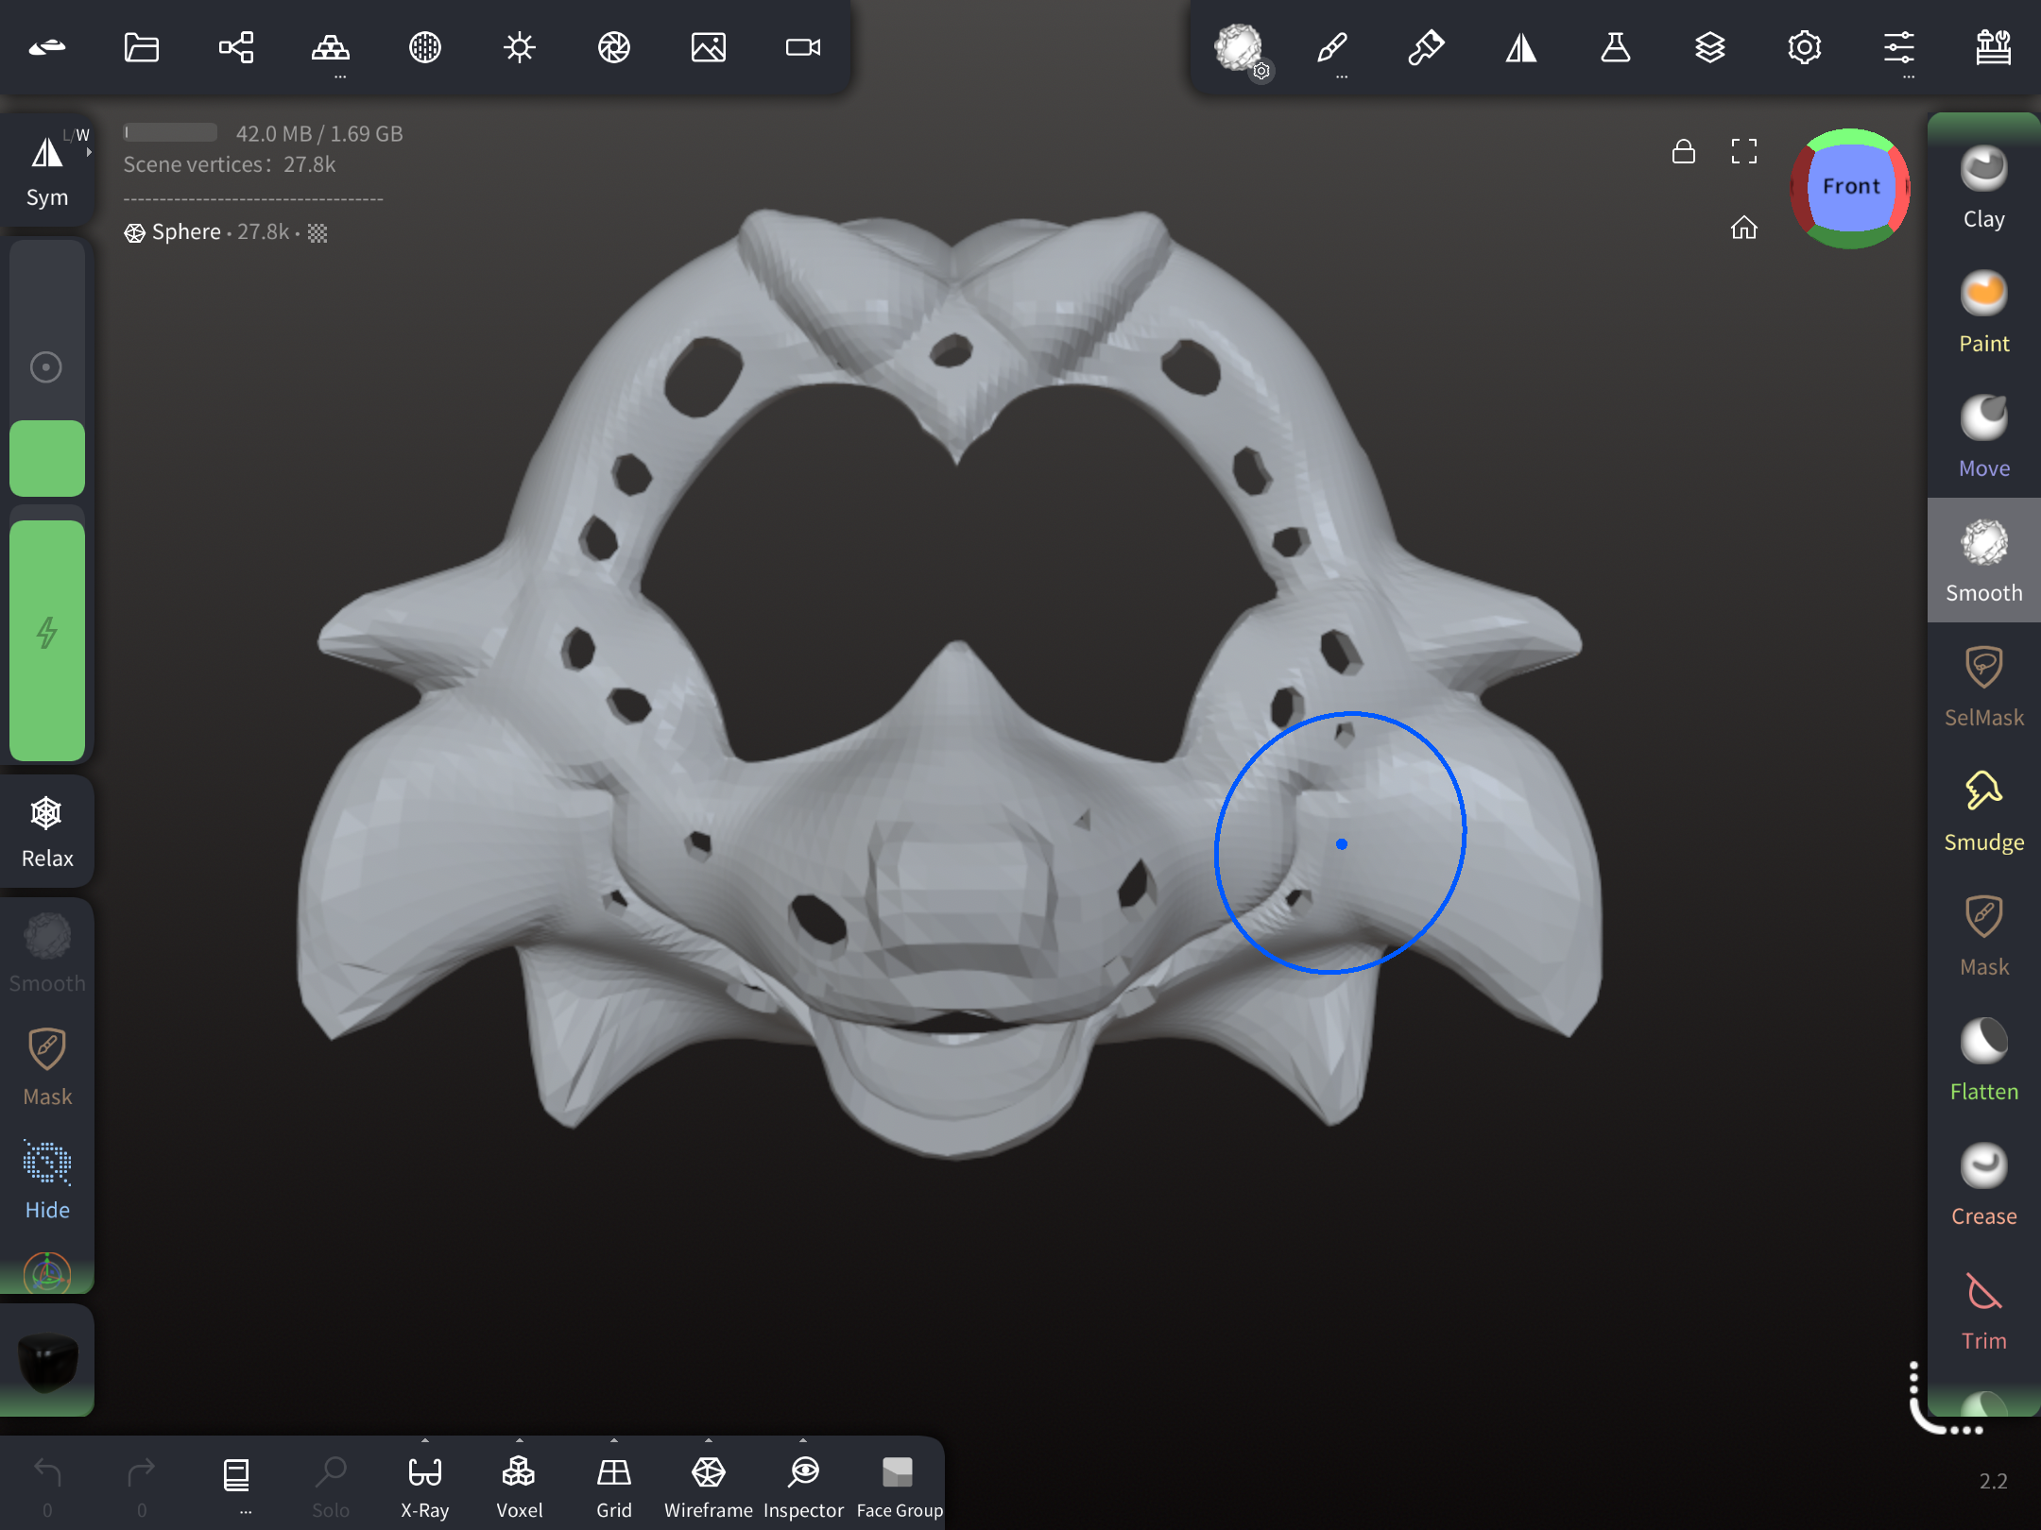Reset view with the home button
Viewport: 2041px width, 1530px height.
coord(1744,228)
